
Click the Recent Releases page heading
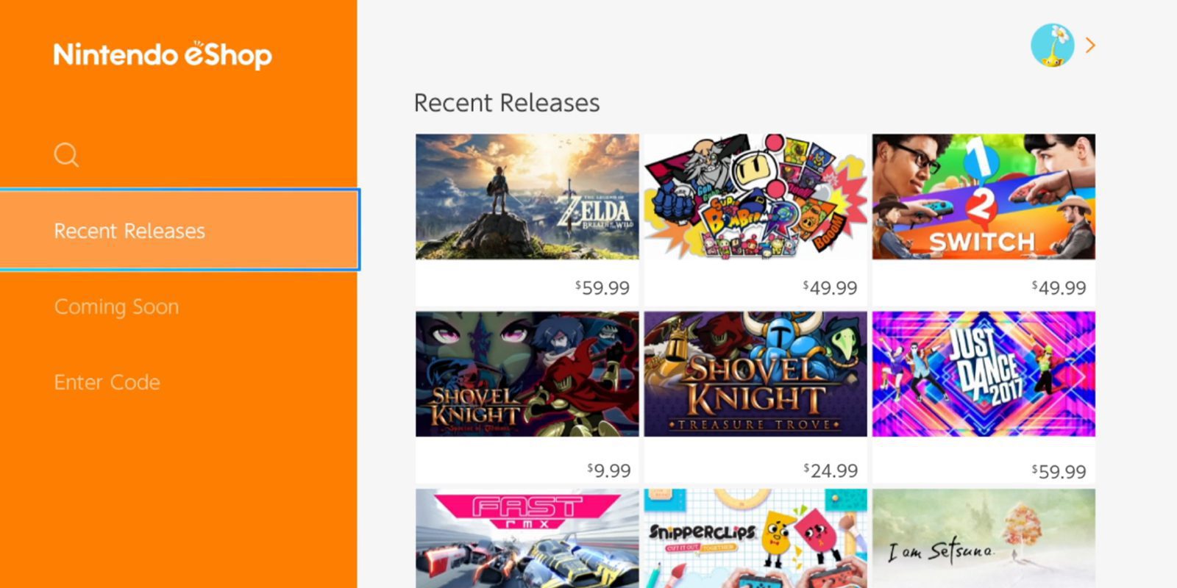click(x=507, y=103)
